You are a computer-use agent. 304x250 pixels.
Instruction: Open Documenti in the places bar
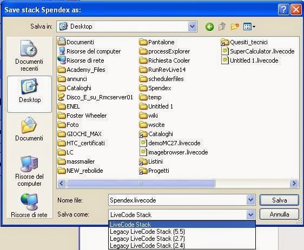pyautogui.click(x=29, y=129)
